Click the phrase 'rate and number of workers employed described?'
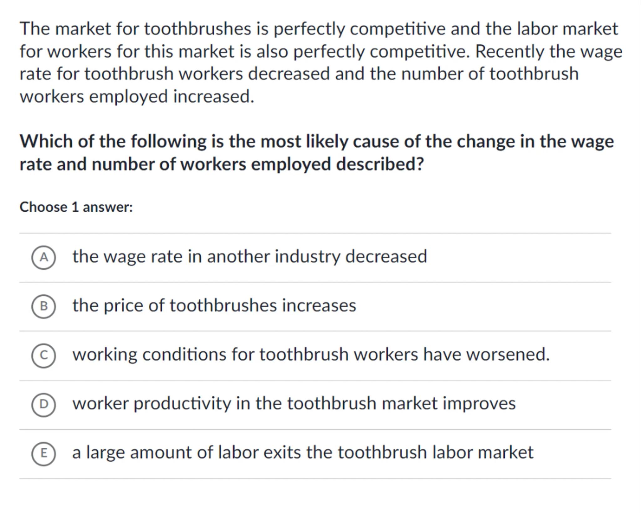The image size is (641, 513). 221,164
